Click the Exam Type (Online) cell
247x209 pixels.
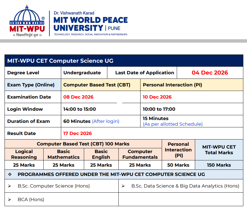(33, 85)
